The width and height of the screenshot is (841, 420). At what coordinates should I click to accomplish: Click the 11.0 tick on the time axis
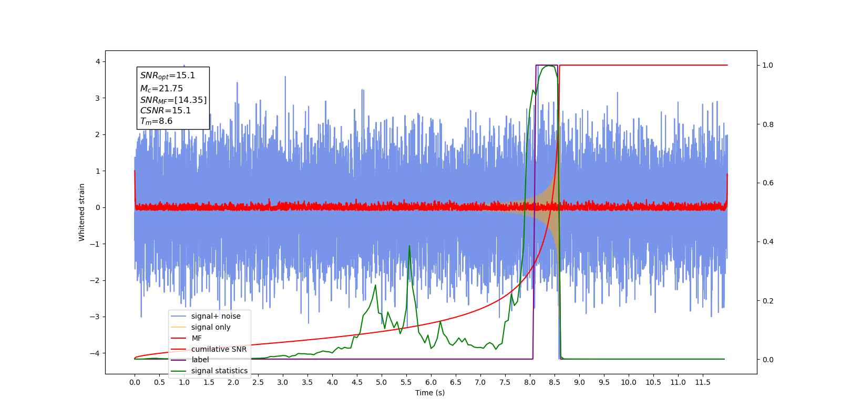678,382
